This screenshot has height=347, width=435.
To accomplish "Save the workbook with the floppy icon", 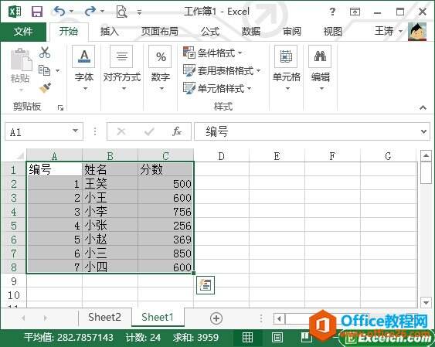I will coord(37,12).
